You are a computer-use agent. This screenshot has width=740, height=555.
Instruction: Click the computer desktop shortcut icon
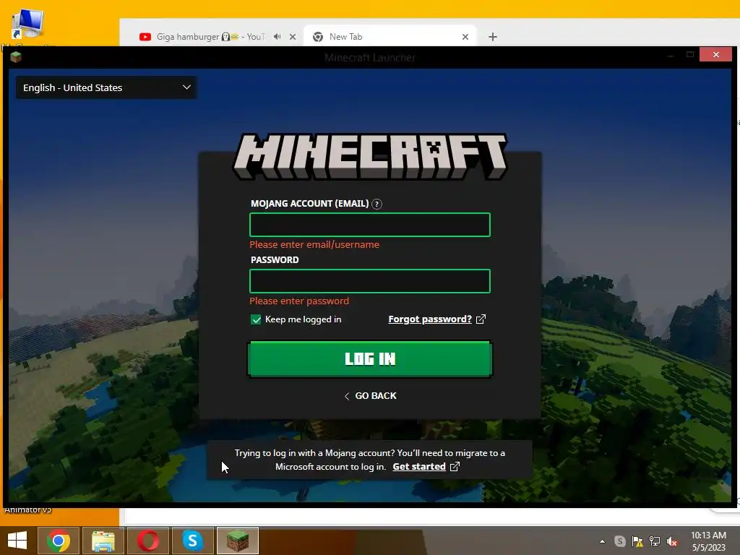click(x=28, y=24)
